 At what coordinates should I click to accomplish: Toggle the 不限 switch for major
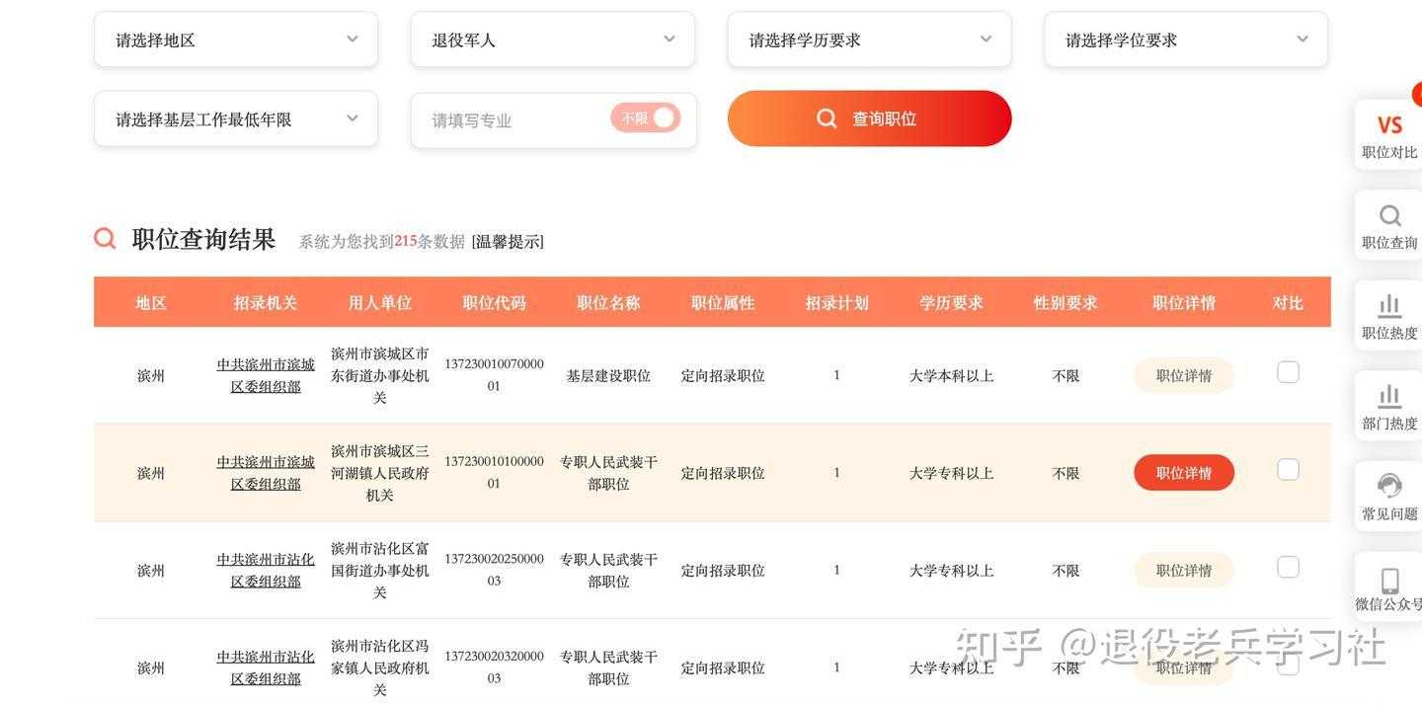[646, 118]
